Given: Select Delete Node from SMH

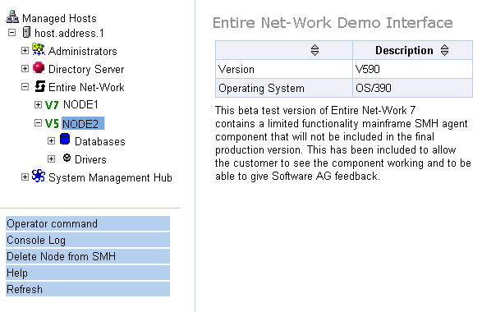Looking at the screenshot, I should pos(88,256).
